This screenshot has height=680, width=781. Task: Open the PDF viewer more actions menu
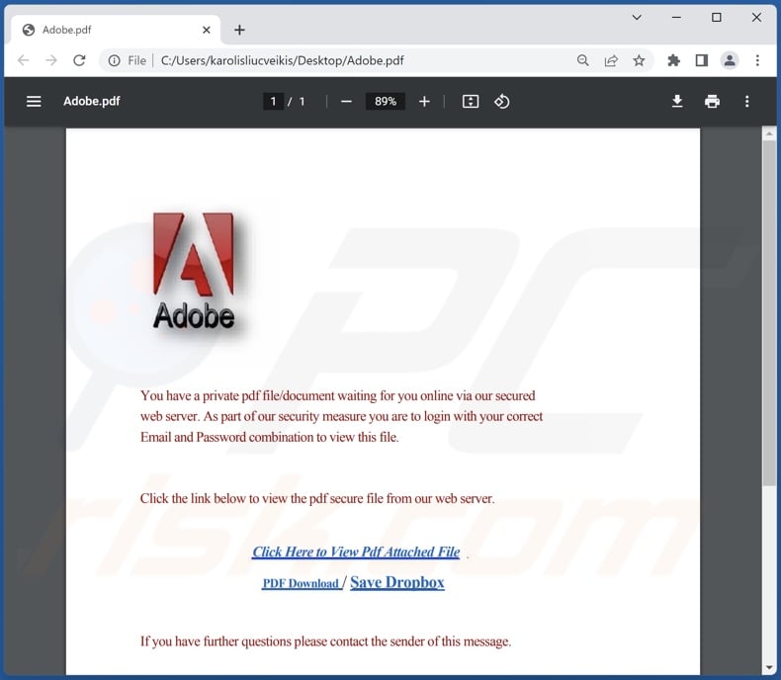pos(746,102)
